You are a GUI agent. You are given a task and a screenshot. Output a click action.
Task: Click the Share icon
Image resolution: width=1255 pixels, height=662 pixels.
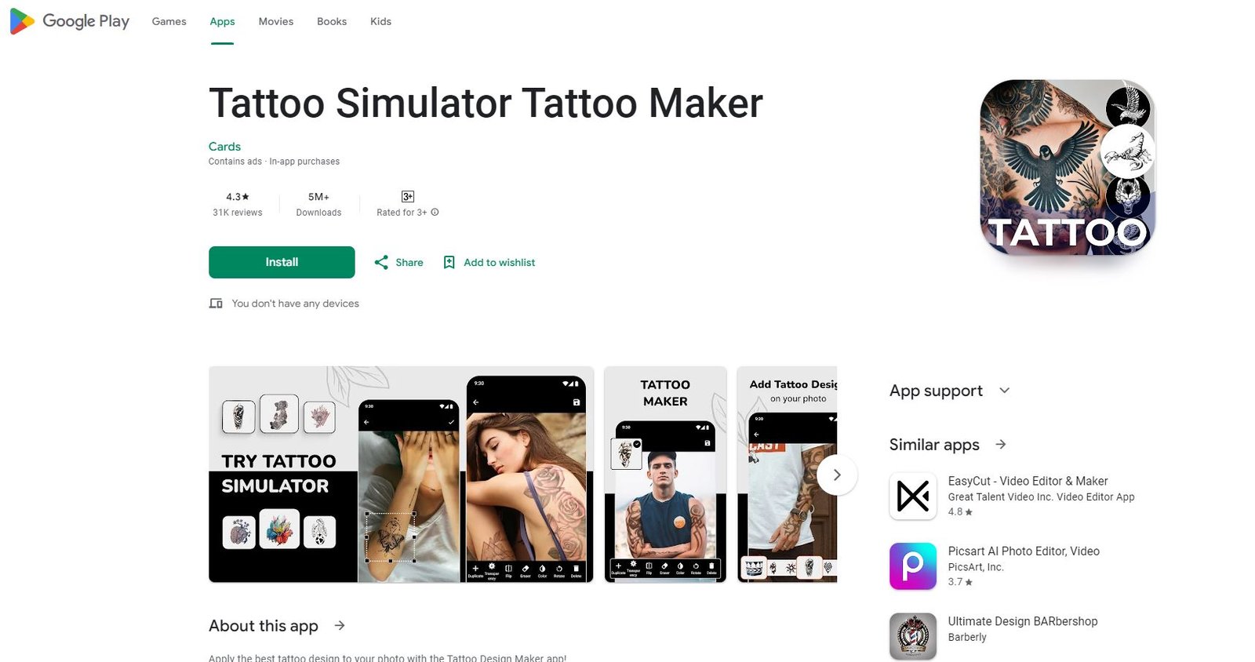[x=381, y=263]
